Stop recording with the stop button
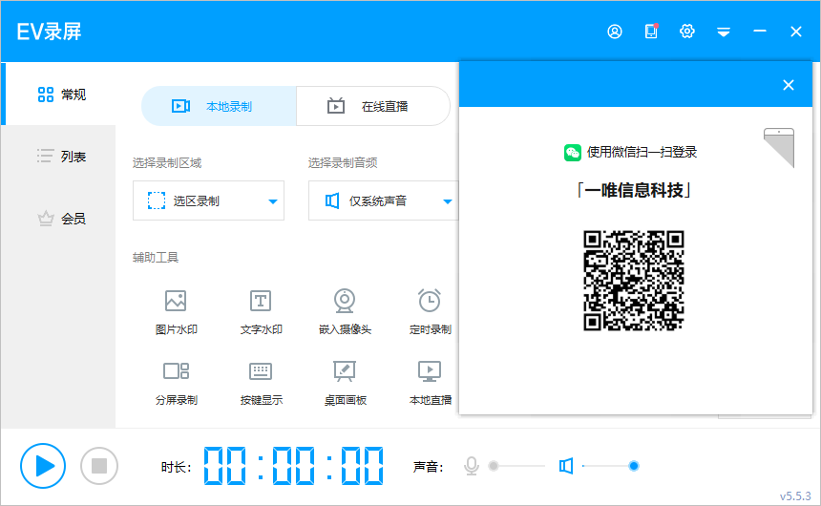Image resolution: width=821 pixels, height=506 pixels. pos(99,466)
